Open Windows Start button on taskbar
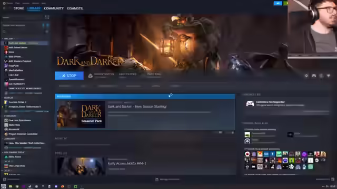Viewport: 337px width, 189px height. coord(4,186)
